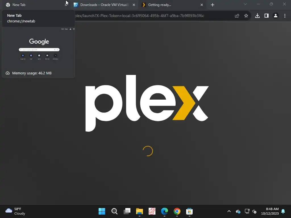Restore down the Chrome window

271,4
